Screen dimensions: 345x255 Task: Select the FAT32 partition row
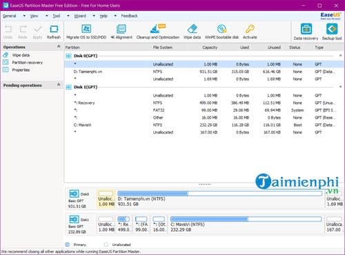(204, 110)
